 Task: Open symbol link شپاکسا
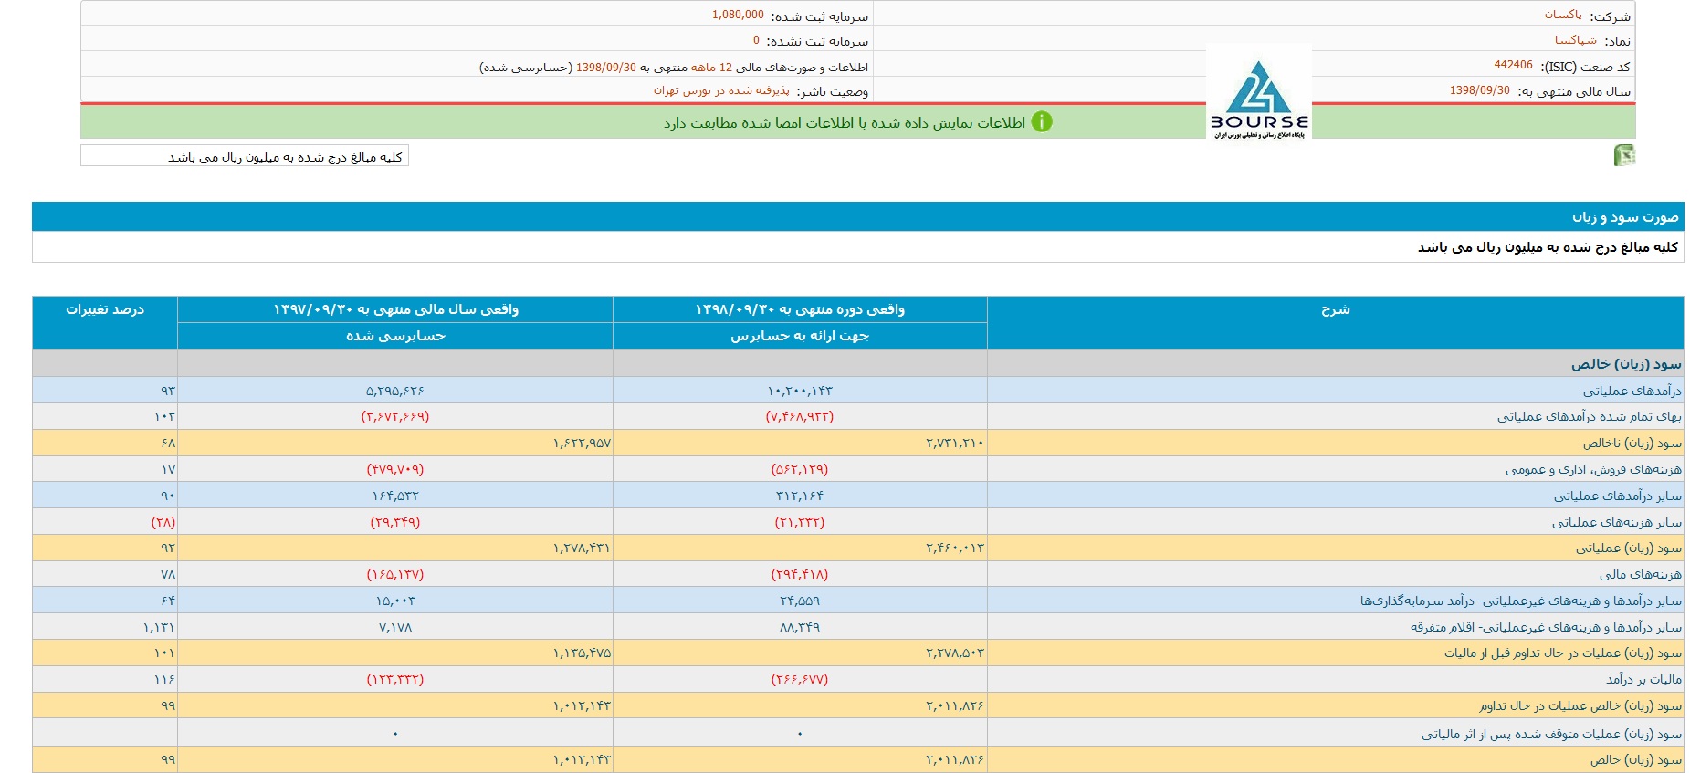click(x=1576, y=40)
